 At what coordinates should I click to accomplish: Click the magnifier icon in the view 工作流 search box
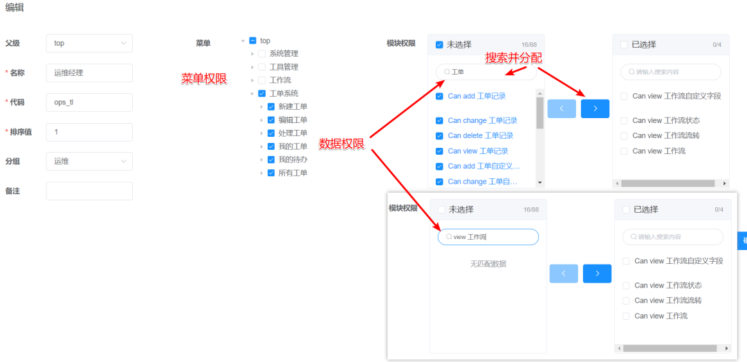[449, 237]
